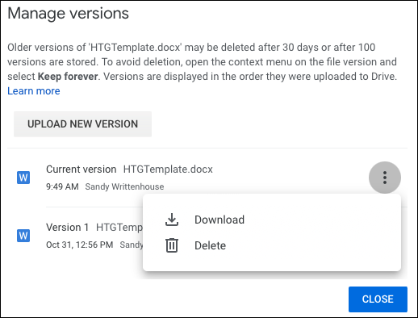Viewport: 418px width, 318px height.
Task: Open the Current version three-dot options menu
Action: coord(385,178)
